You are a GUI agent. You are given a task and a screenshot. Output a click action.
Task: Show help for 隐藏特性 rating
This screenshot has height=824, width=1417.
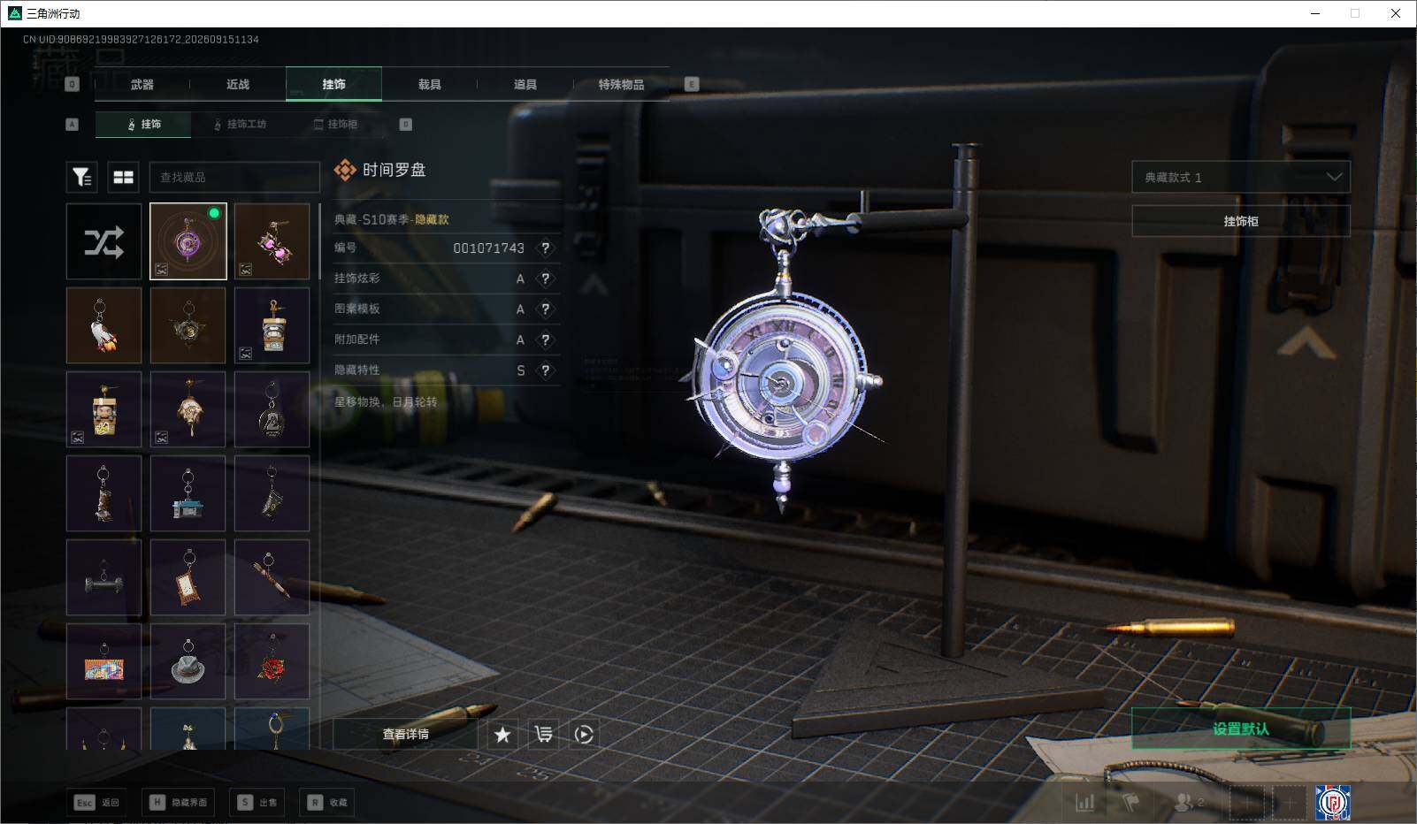546,370
